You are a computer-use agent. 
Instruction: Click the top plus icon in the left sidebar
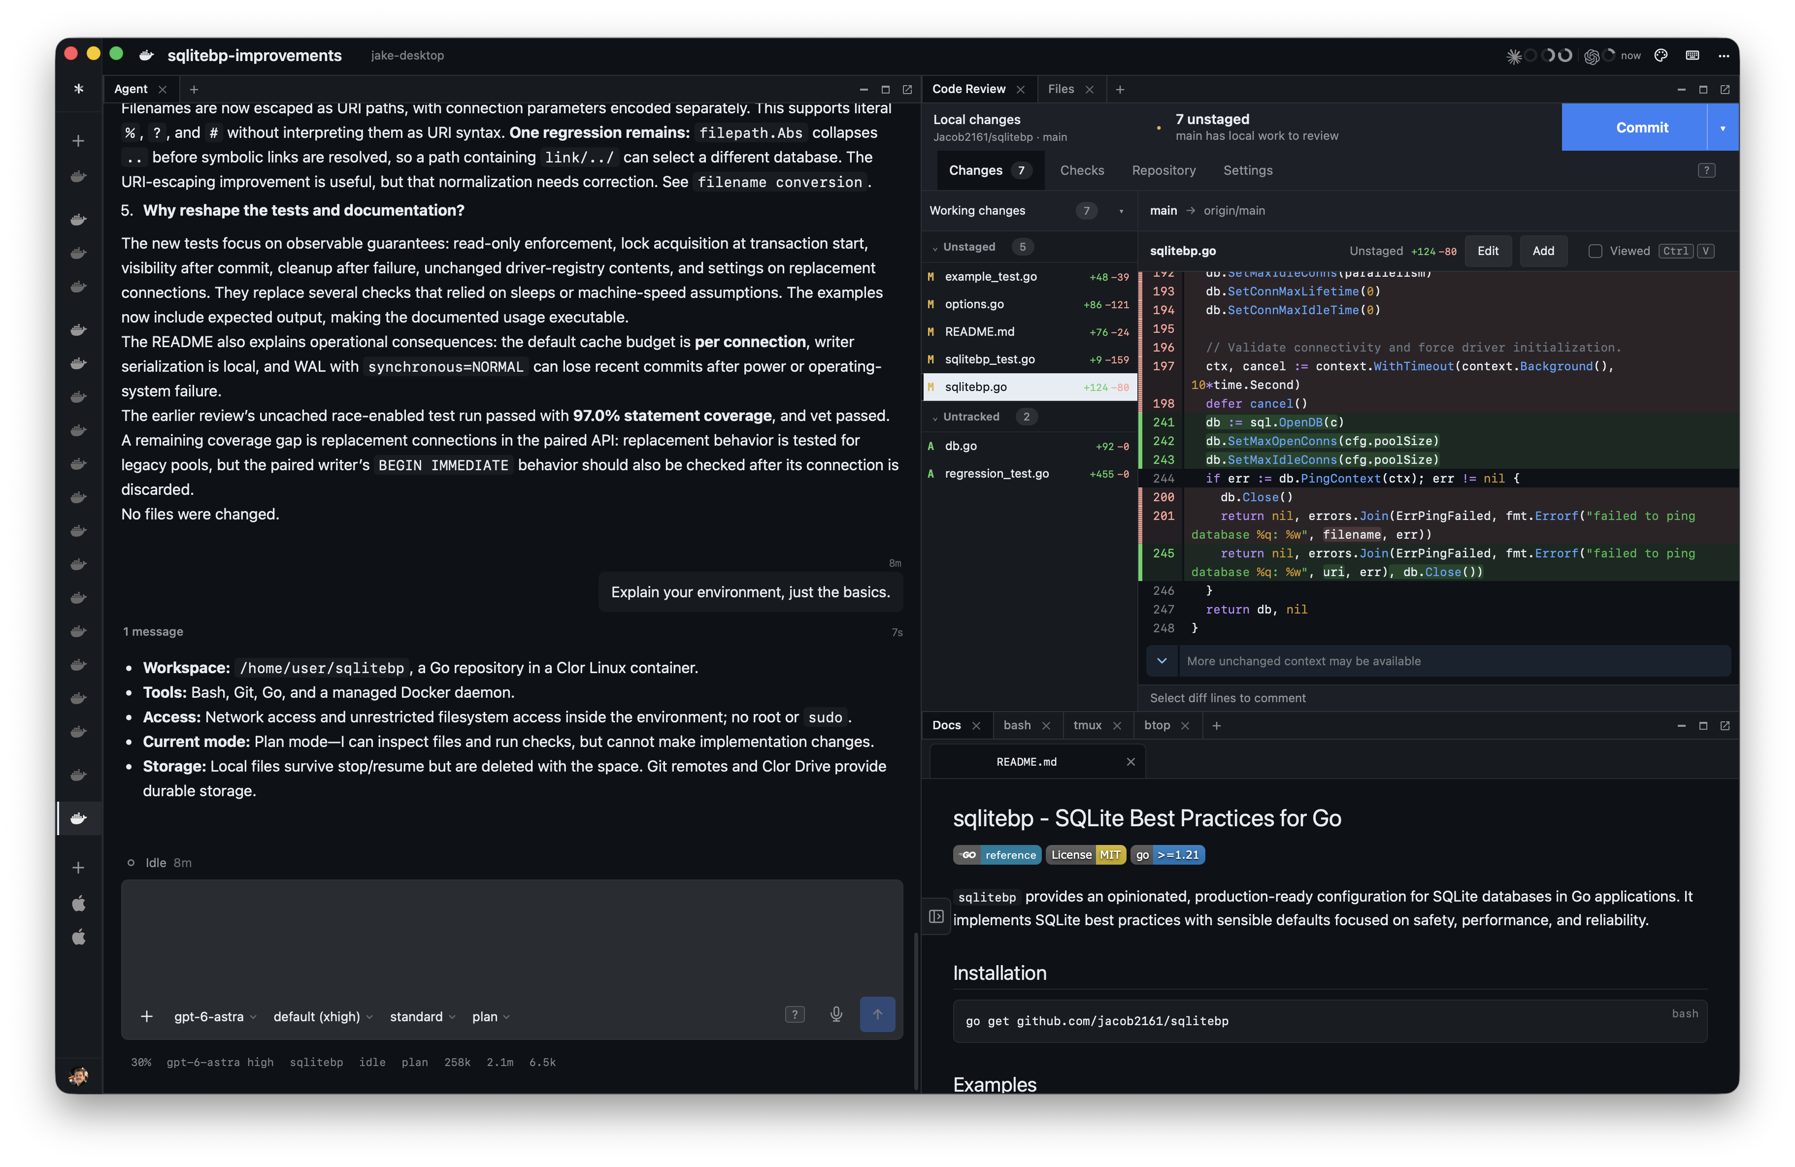point(78,141)
